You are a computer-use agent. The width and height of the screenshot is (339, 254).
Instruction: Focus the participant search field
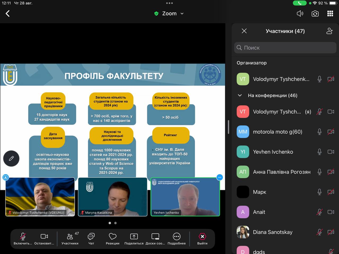(x=285, y=48)
